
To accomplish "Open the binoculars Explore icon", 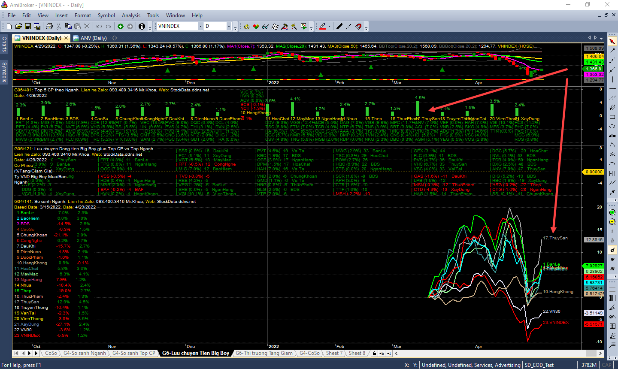I will pos(265,26).
